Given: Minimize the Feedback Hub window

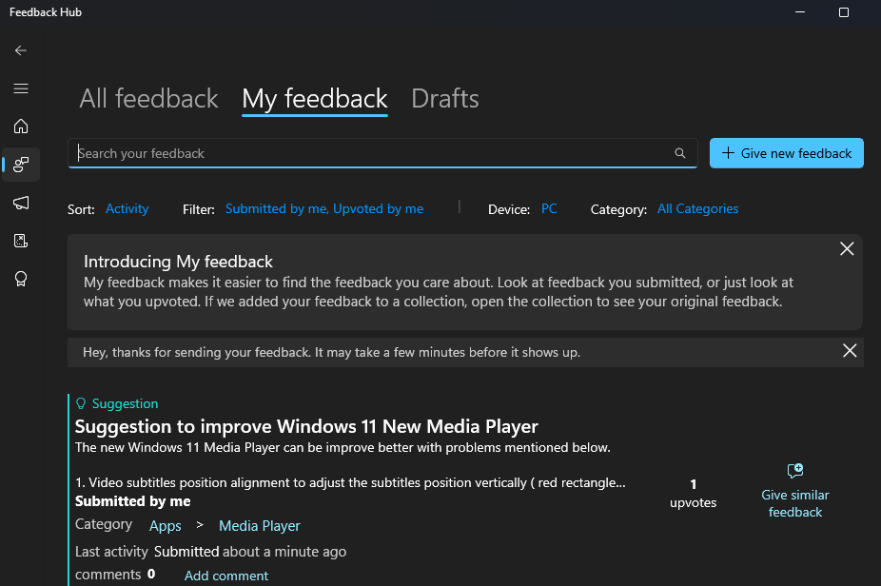Looking at the screenshot, I should tap(800, 11).
